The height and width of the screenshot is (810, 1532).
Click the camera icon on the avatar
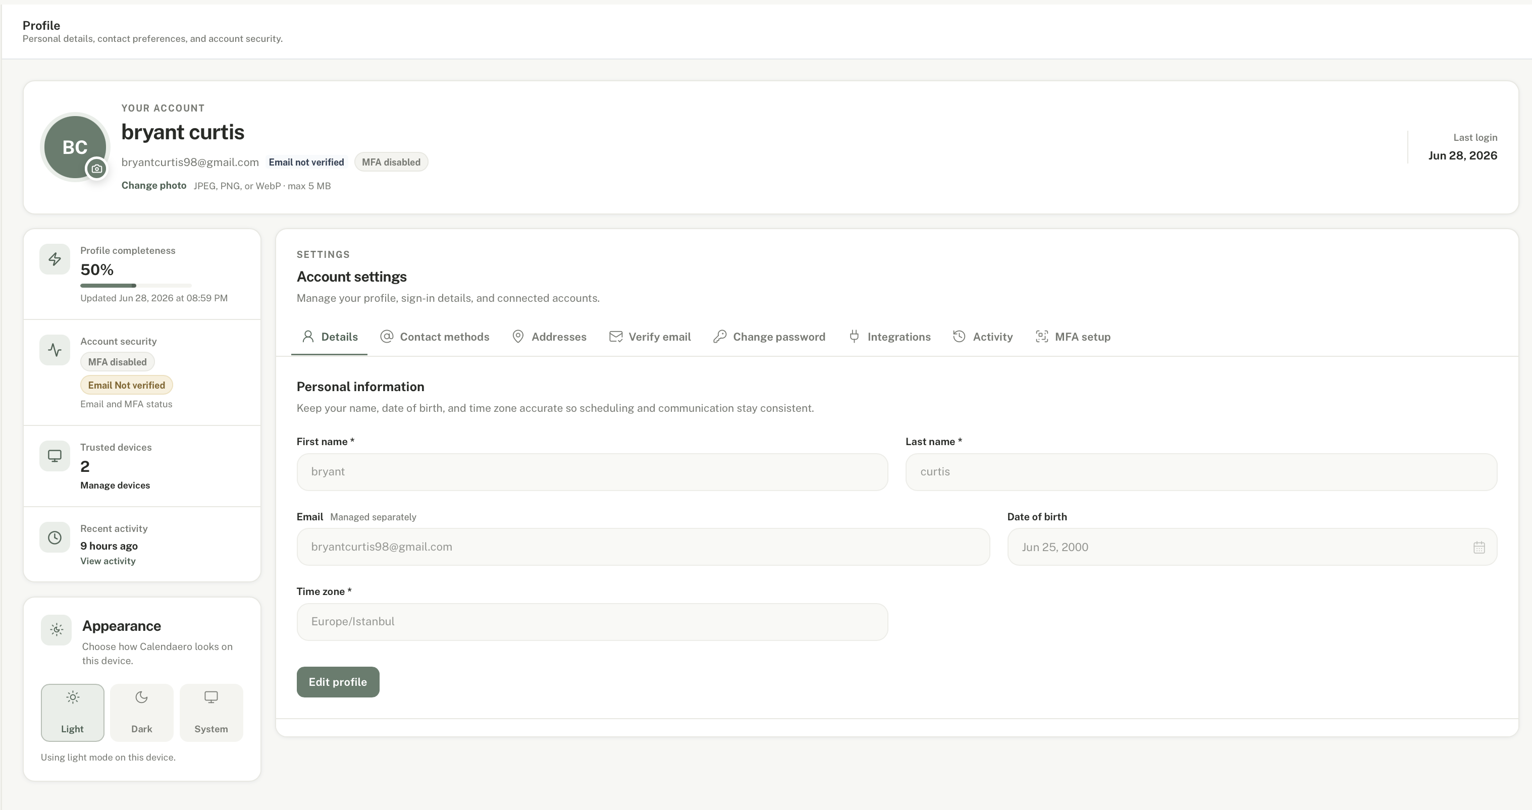tap(96, 169)
